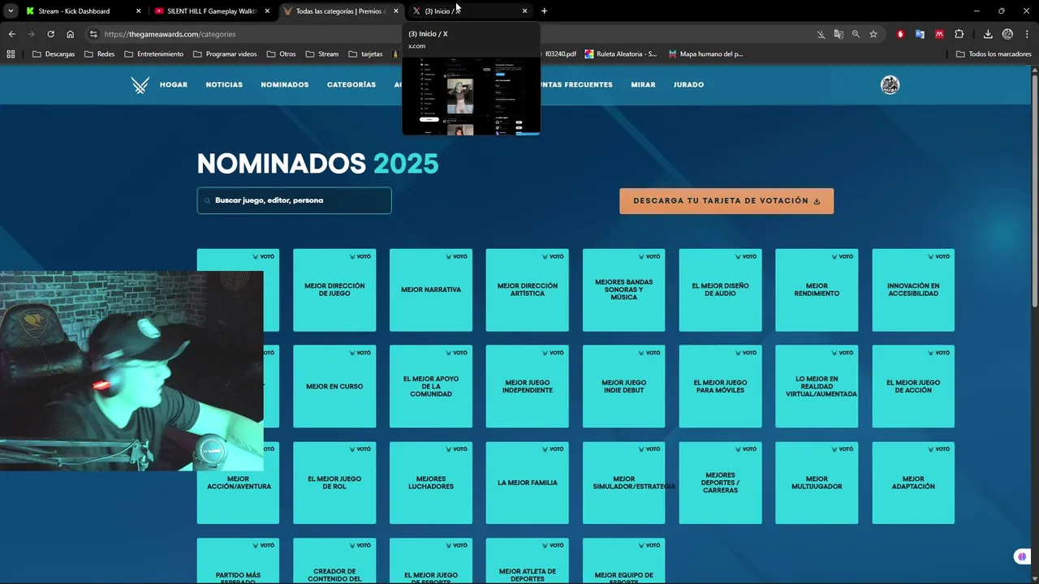
Task: Expand the tarjetas bookmark folder
Action: coord(365,54)
